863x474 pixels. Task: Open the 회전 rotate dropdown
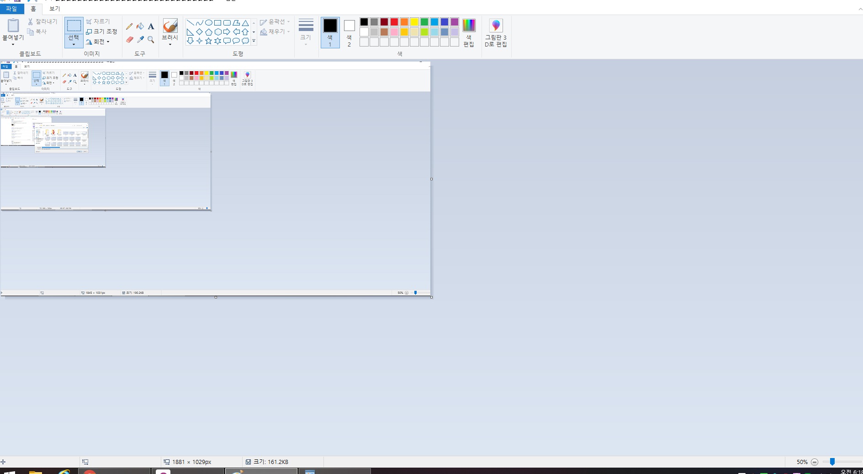pos(98,42)
